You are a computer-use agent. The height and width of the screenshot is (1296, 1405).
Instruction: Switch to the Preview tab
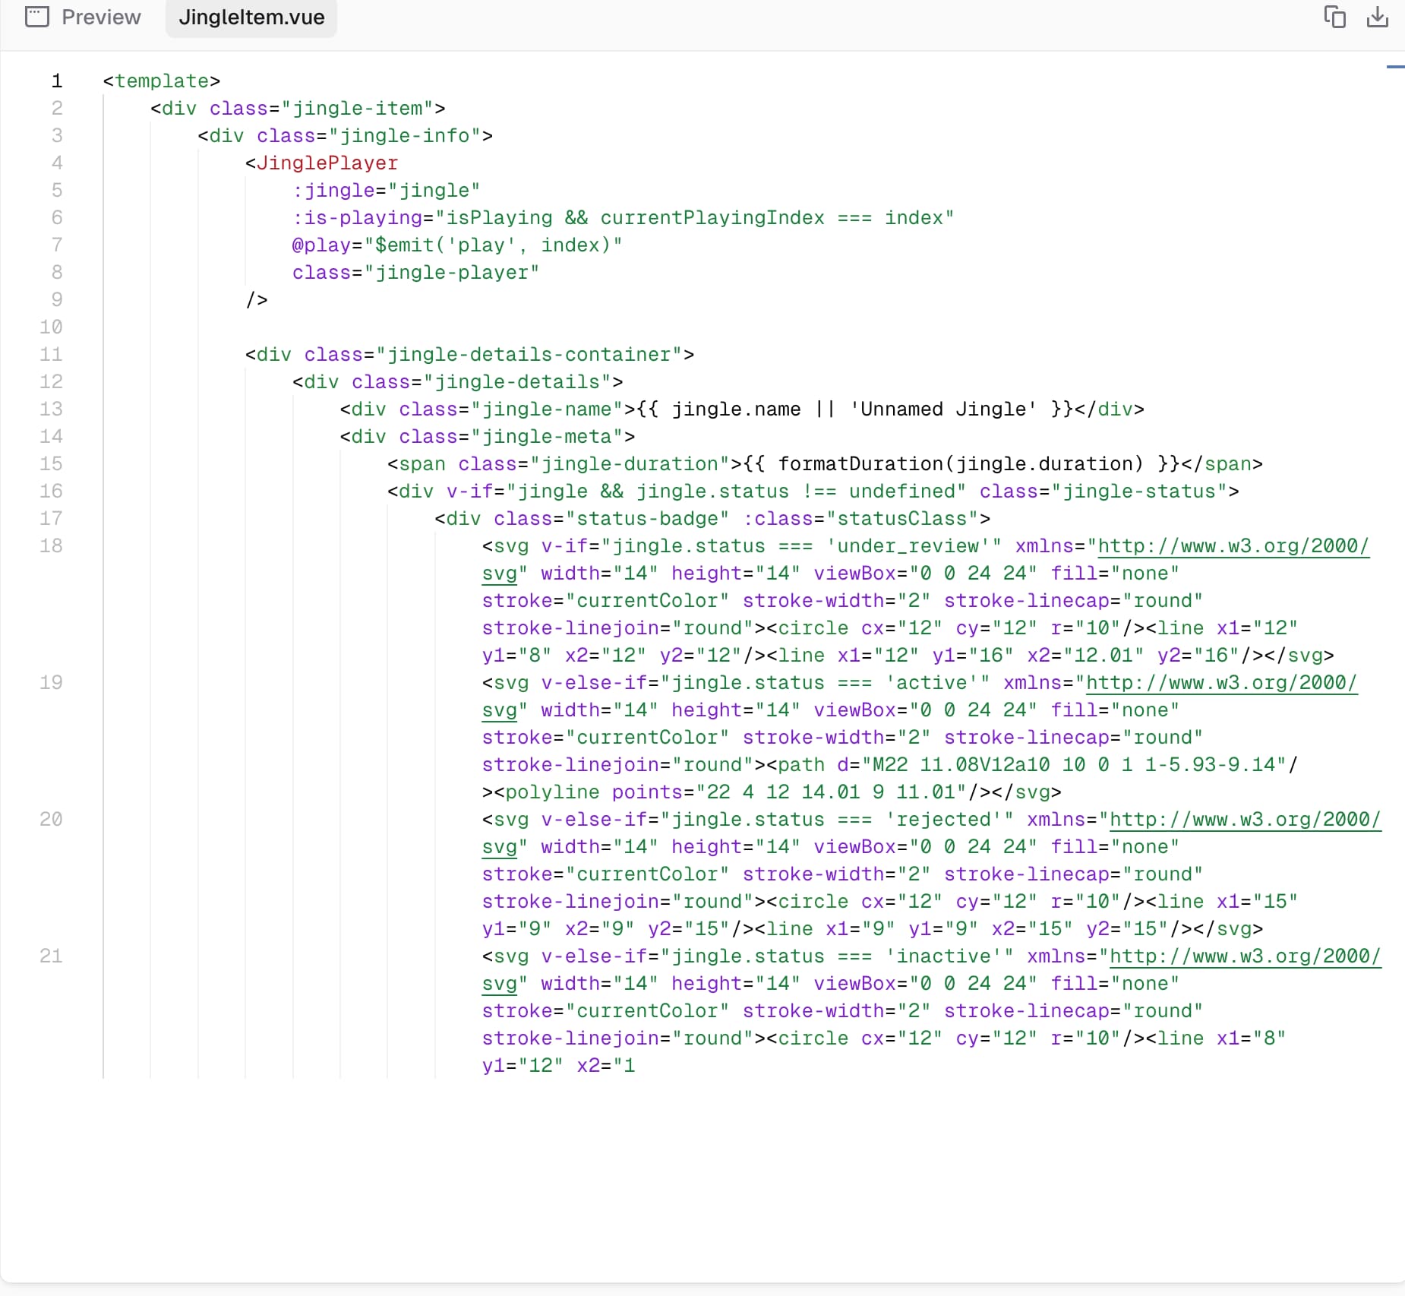tap(83, 17)
